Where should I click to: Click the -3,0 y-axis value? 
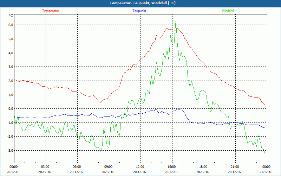point(10,151)
